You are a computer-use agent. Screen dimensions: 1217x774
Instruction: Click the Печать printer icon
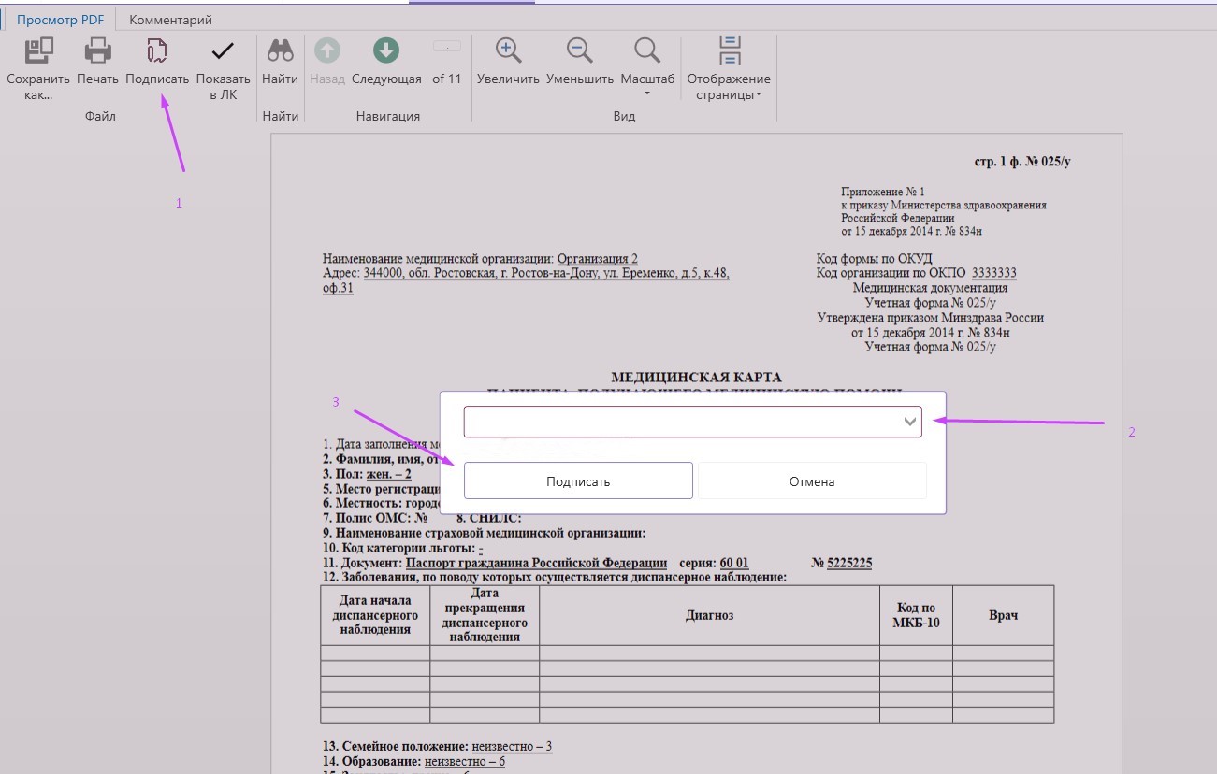[97, 50]
